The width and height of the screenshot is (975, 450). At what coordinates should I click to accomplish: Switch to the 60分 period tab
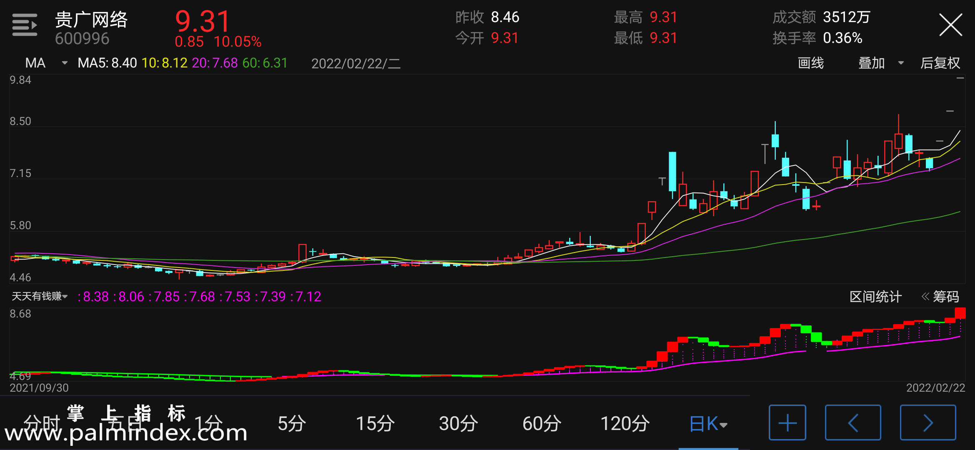[542, 424]
